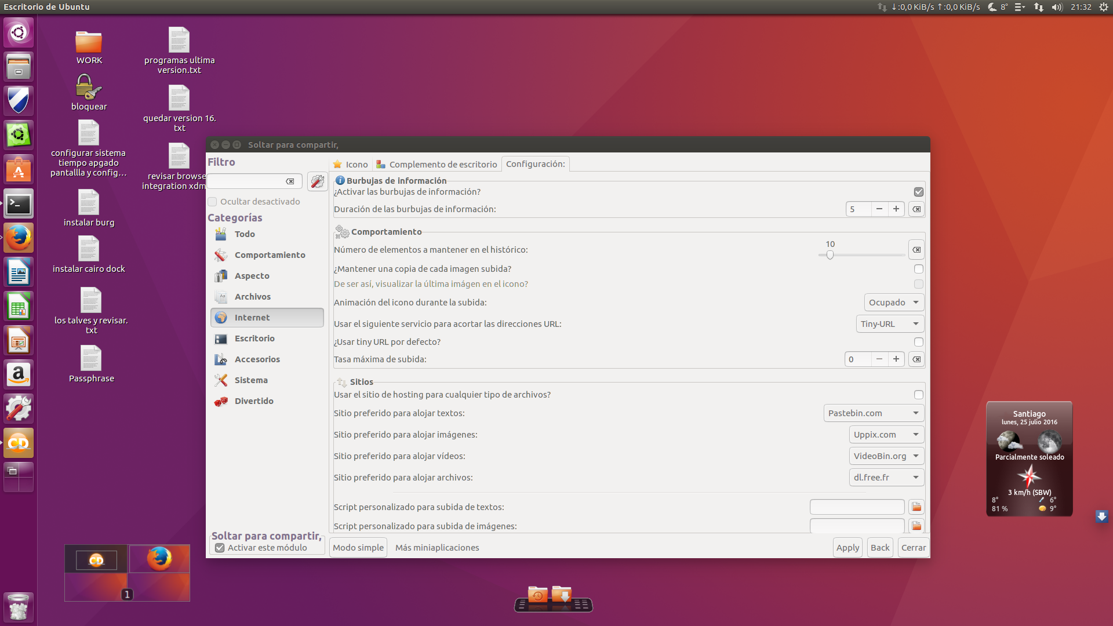Select instalar burg text file
Screen dimensions: 1113x626
[x=89, y=208]
